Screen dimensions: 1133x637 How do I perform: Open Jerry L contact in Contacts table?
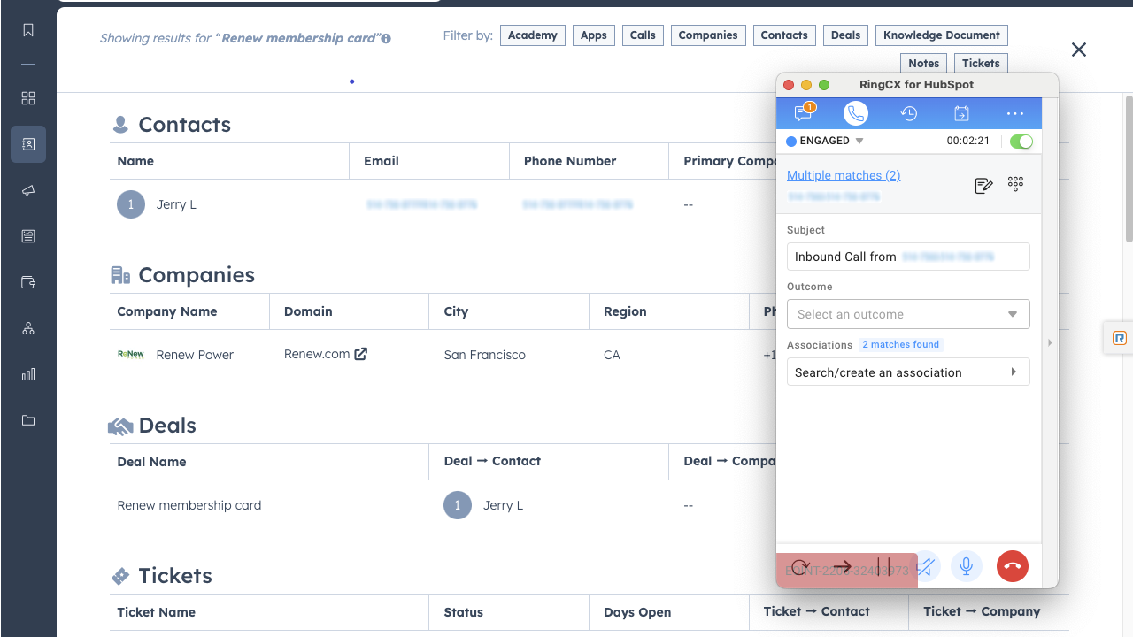pos(176,204)
